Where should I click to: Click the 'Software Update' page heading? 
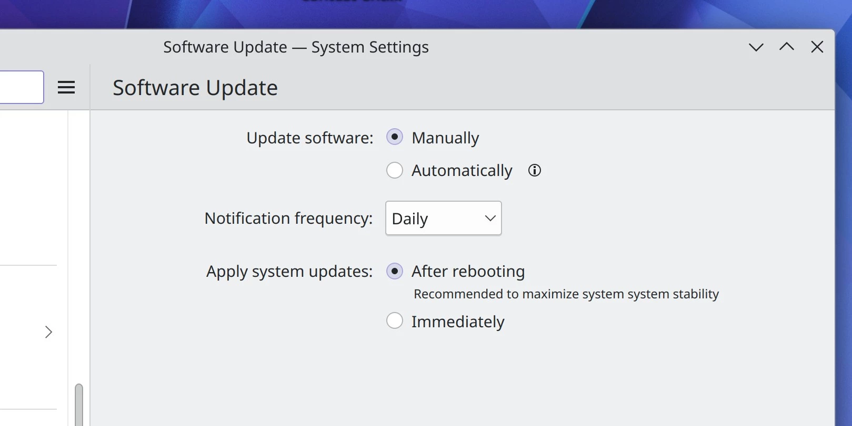click(x=195, y=88)
